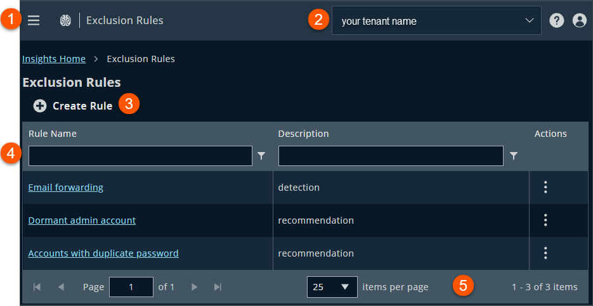Click the page number input box
Image resolution: width=593 pixels, height=306 pixels.
point(131,287)
